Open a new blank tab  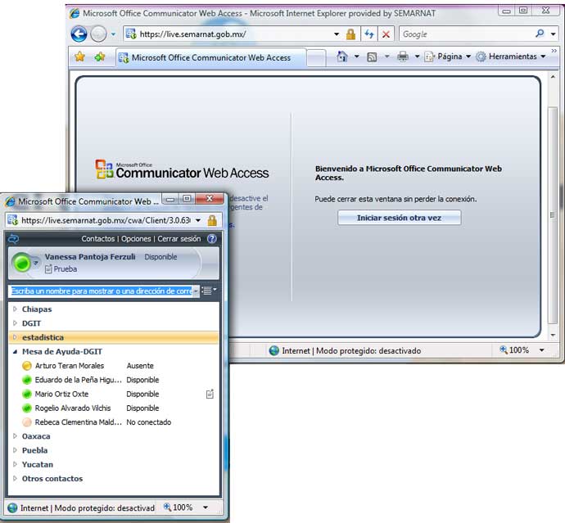pyautogui.click(x=316, y=58)
